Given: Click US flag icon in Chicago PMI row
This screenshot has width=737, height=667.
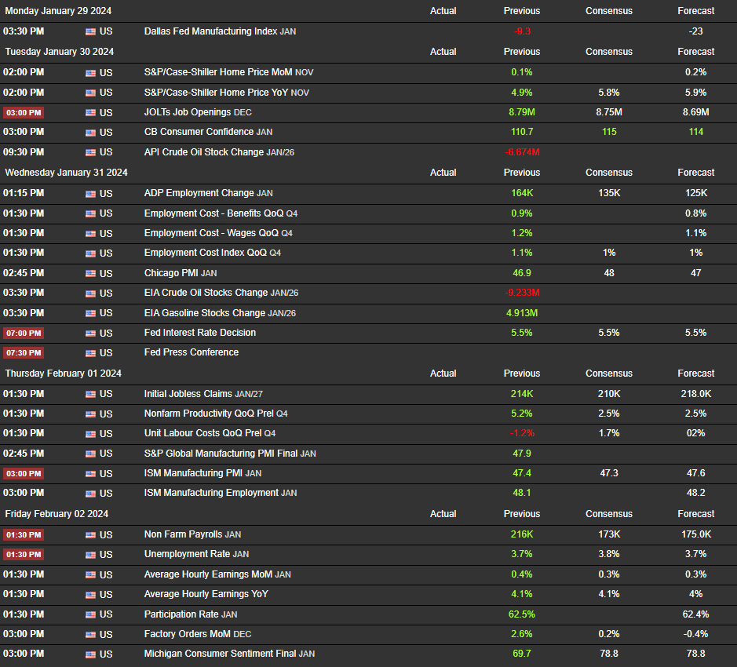Looking at the screenshot, I should pyautogui.click(x=91, y=274).
